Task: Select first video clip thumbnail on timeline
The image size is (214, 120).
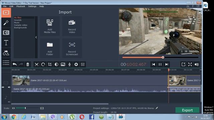Action: [21, 80]
